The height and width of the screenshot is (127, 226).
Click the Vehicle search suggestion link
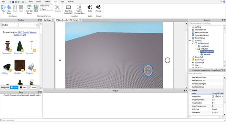click(25, 32)
